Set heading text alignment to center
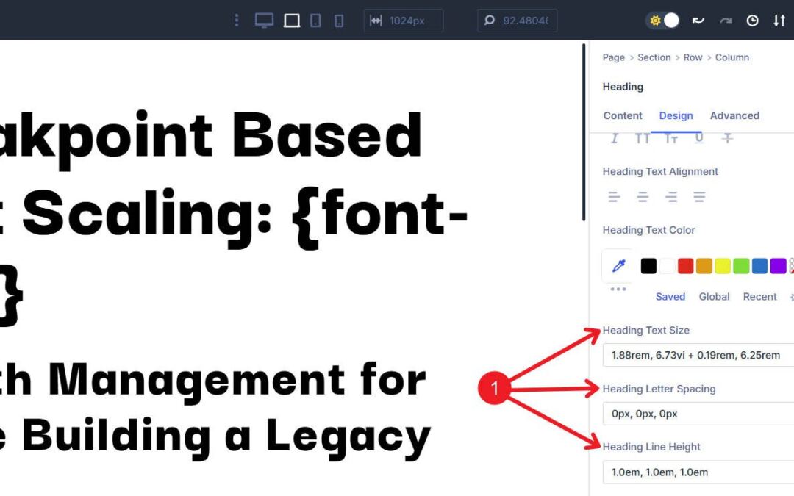The height and width of the screenshot is (496, 794). click(643, 196)
